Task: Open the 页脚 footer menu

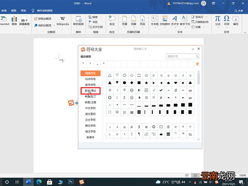Action: click(x=134, y=22)
